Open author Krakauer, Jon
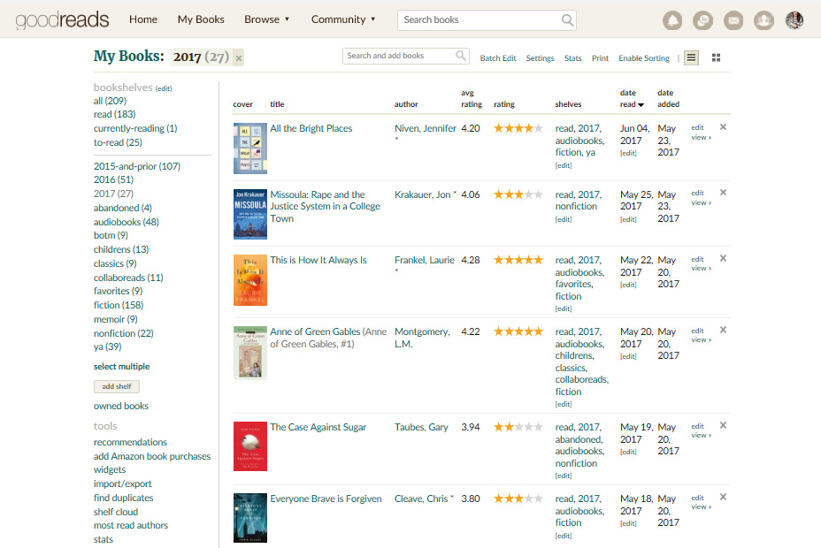 pyautogui.click(x=423, y=194)
